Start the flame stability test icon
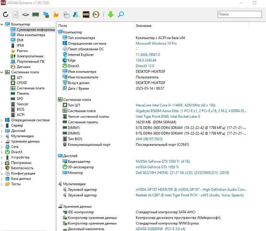266x231 pixels. pos(56,14)
